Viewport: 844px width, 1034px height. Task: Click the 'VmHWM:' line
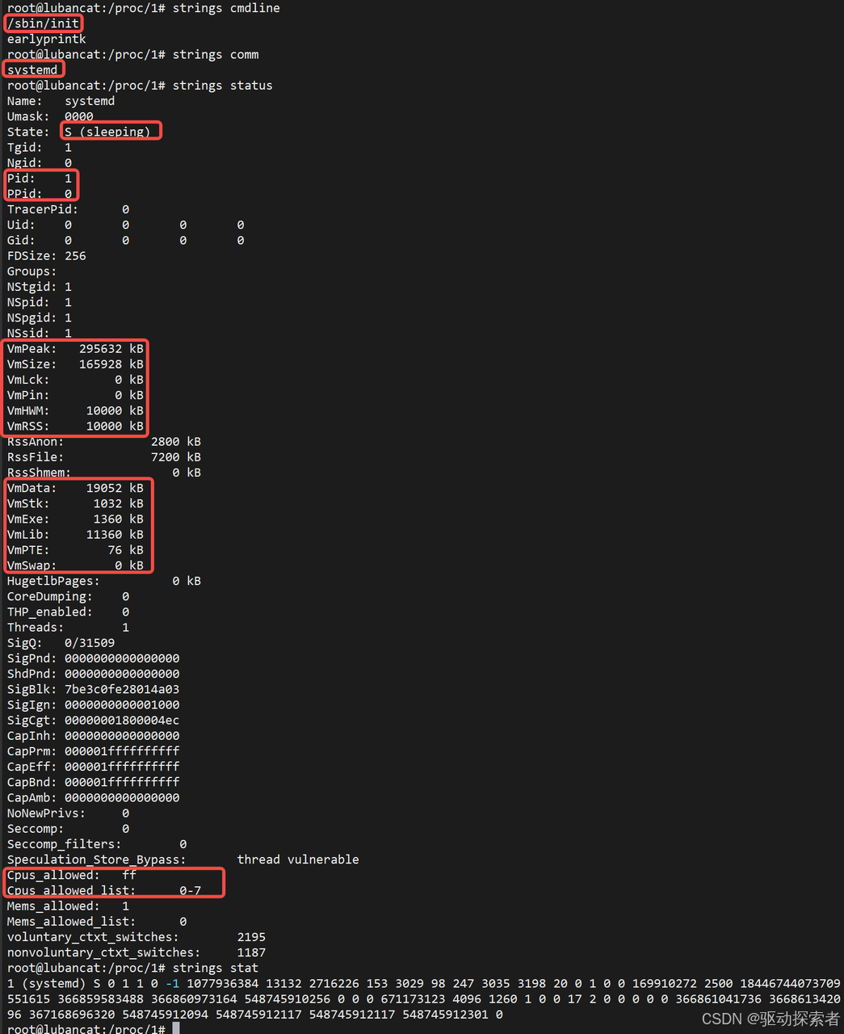point(75,410)
